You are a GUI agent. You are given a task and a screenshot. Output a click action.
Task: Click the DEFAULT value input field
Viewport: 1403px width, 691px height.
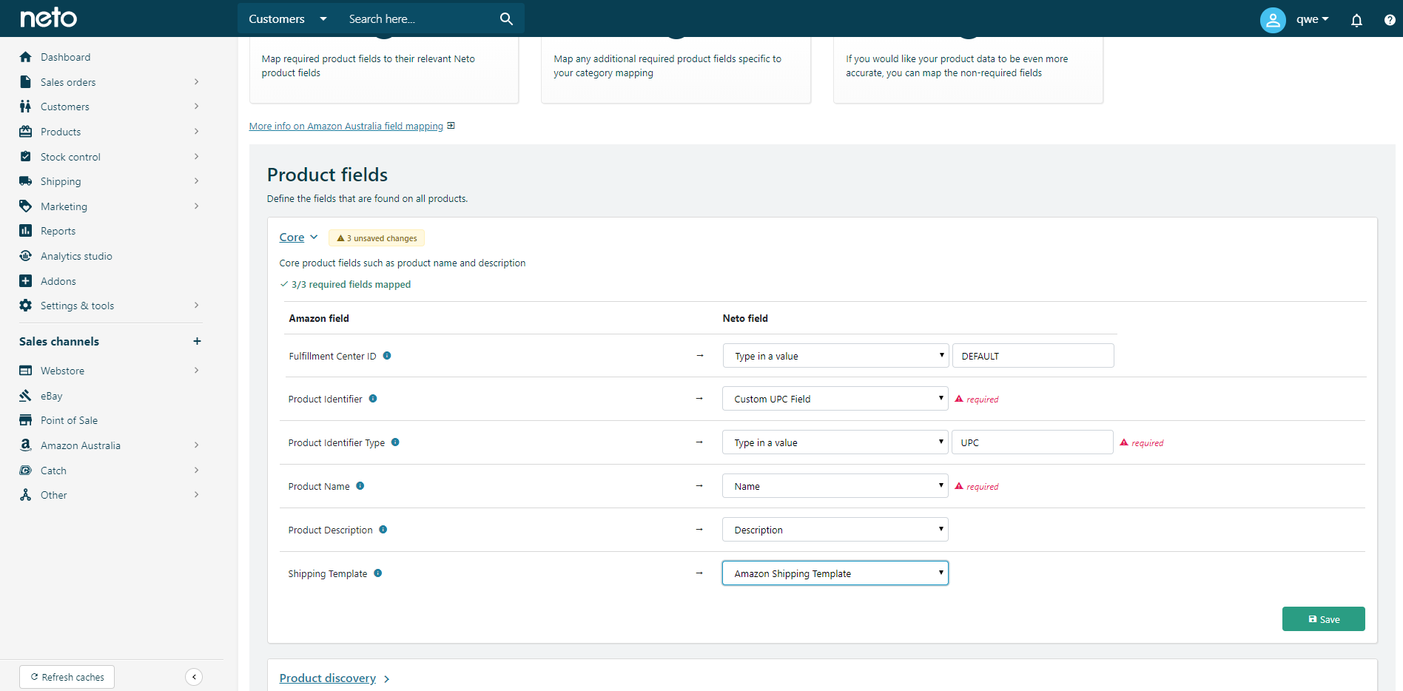click(1033, 356)
